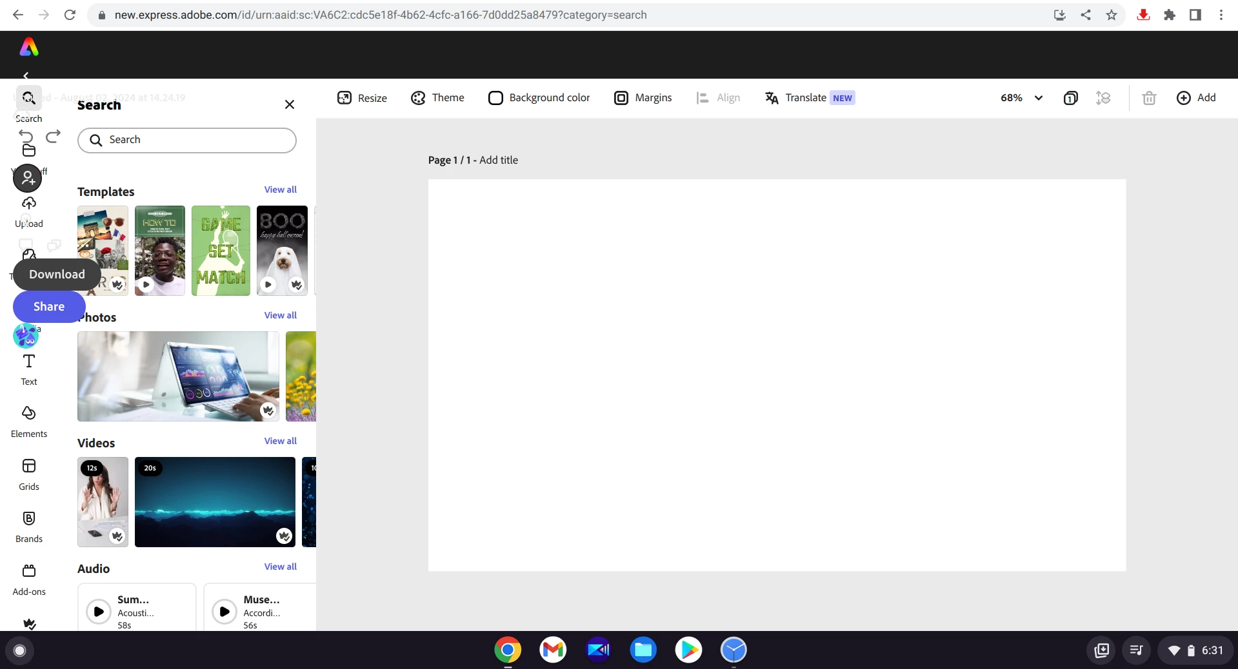Click the Share button
The height and width of the screenshot is (669, 1238).
click(49, 307)
